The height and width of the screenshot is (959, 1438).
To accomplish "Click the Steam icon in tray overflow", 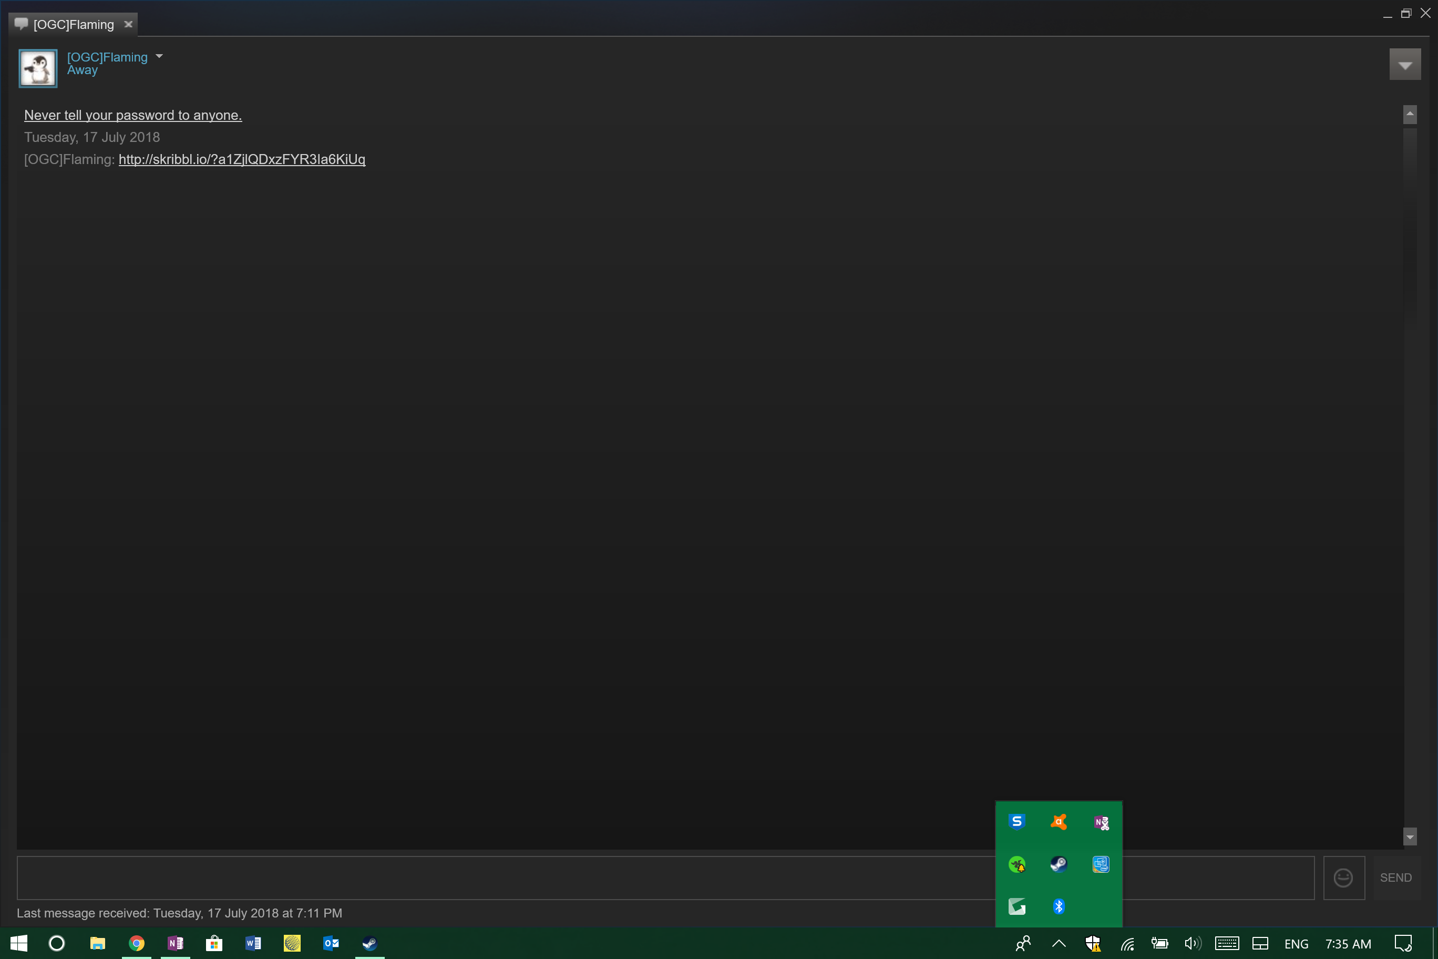I will 1059,864.
